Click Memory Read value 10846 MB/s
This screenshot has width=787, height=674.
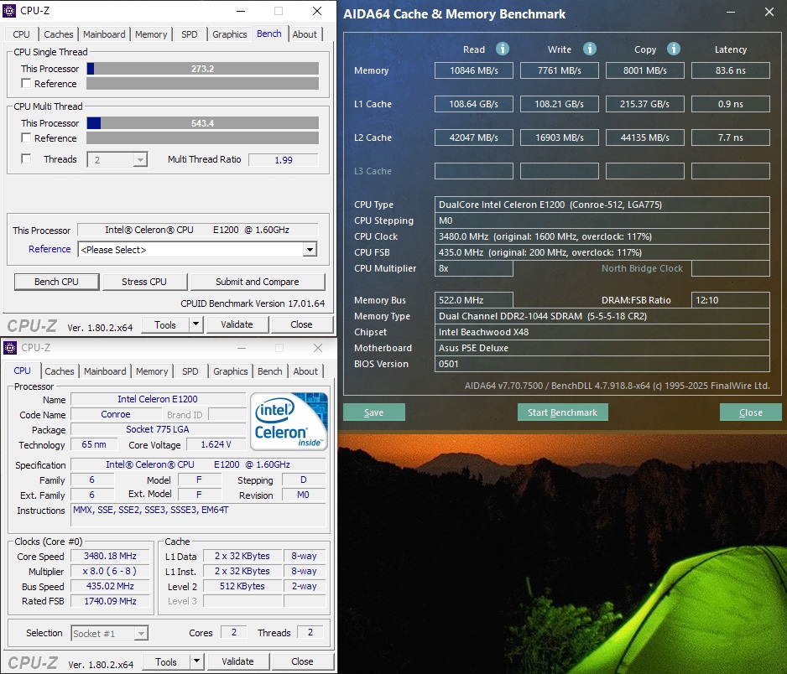[474, 70]
